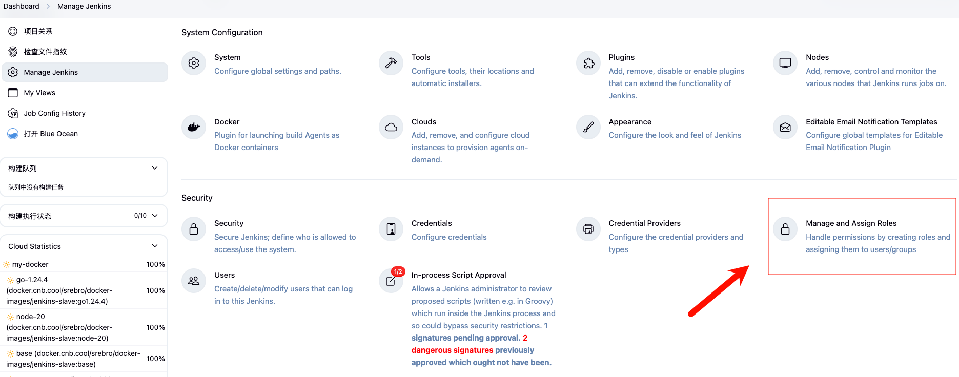Open the Clouds cloud icon
The height and width of the screenshot is (377, 959).
point(391,127)
